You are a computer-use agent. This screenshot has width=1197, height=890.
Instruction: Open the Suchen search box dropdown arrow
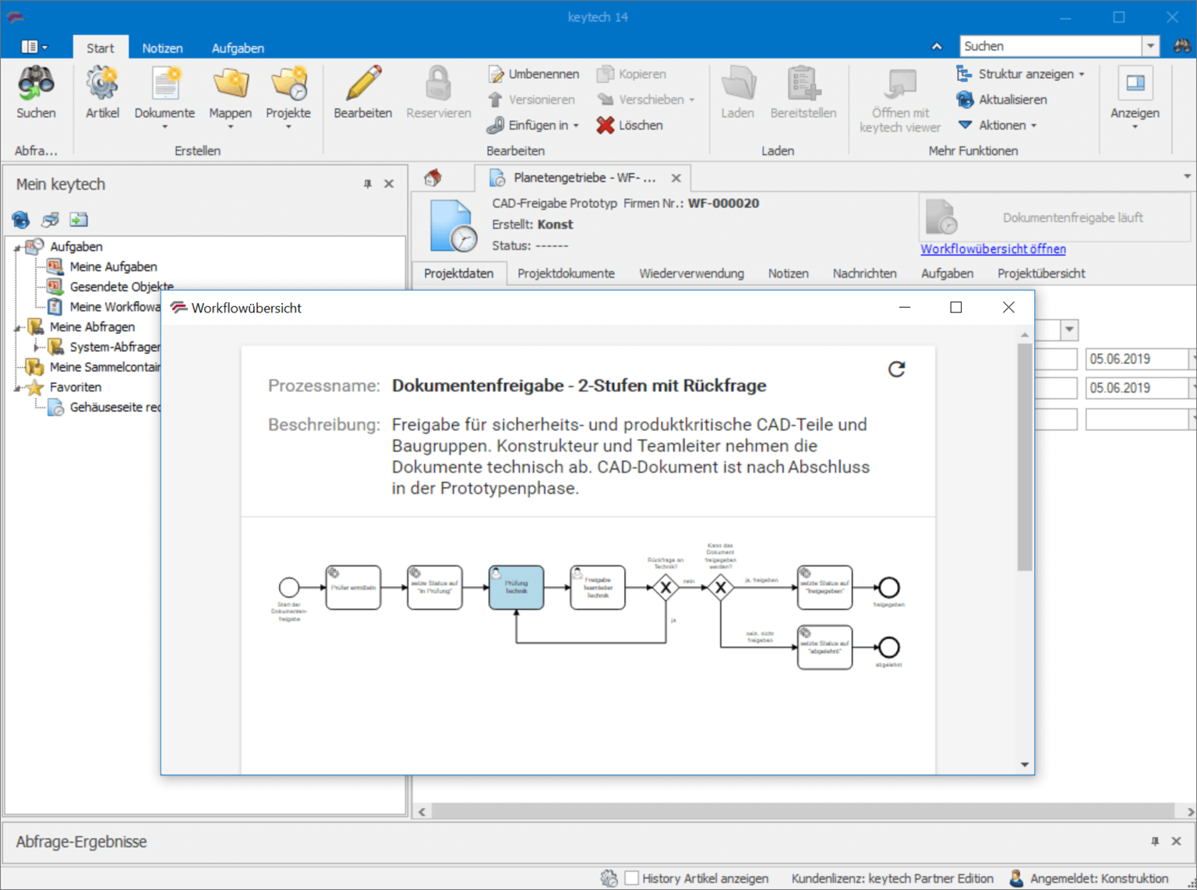1150,46
